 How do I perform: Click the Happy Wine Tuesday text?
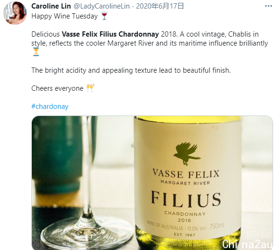coord(65,16)
